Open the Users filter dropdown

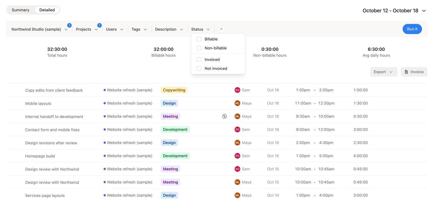[115, 29]
